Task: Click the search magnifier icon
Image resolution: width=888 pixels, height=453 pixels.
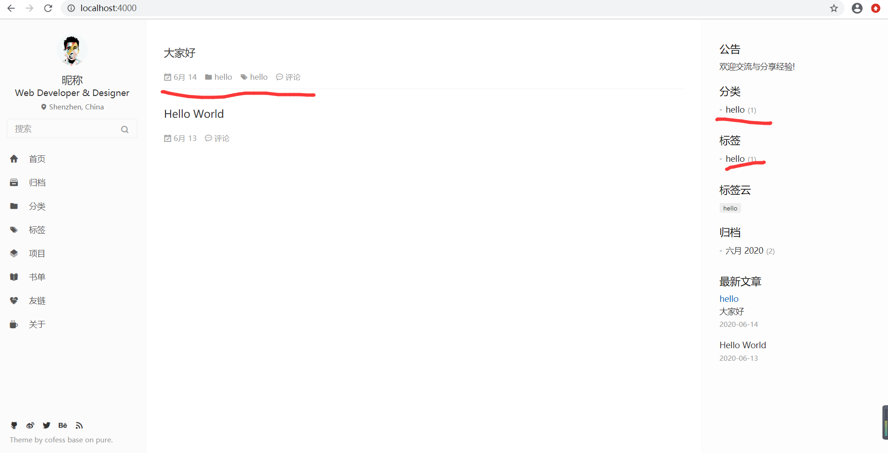Action: (x=125, y=129)
